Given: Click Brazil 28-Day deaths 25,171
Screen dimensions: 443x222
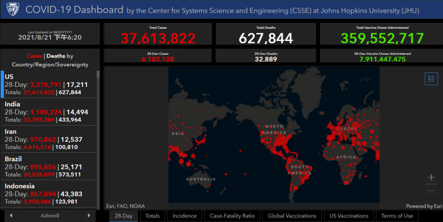Looking at the screenshot, I should 71,167.
